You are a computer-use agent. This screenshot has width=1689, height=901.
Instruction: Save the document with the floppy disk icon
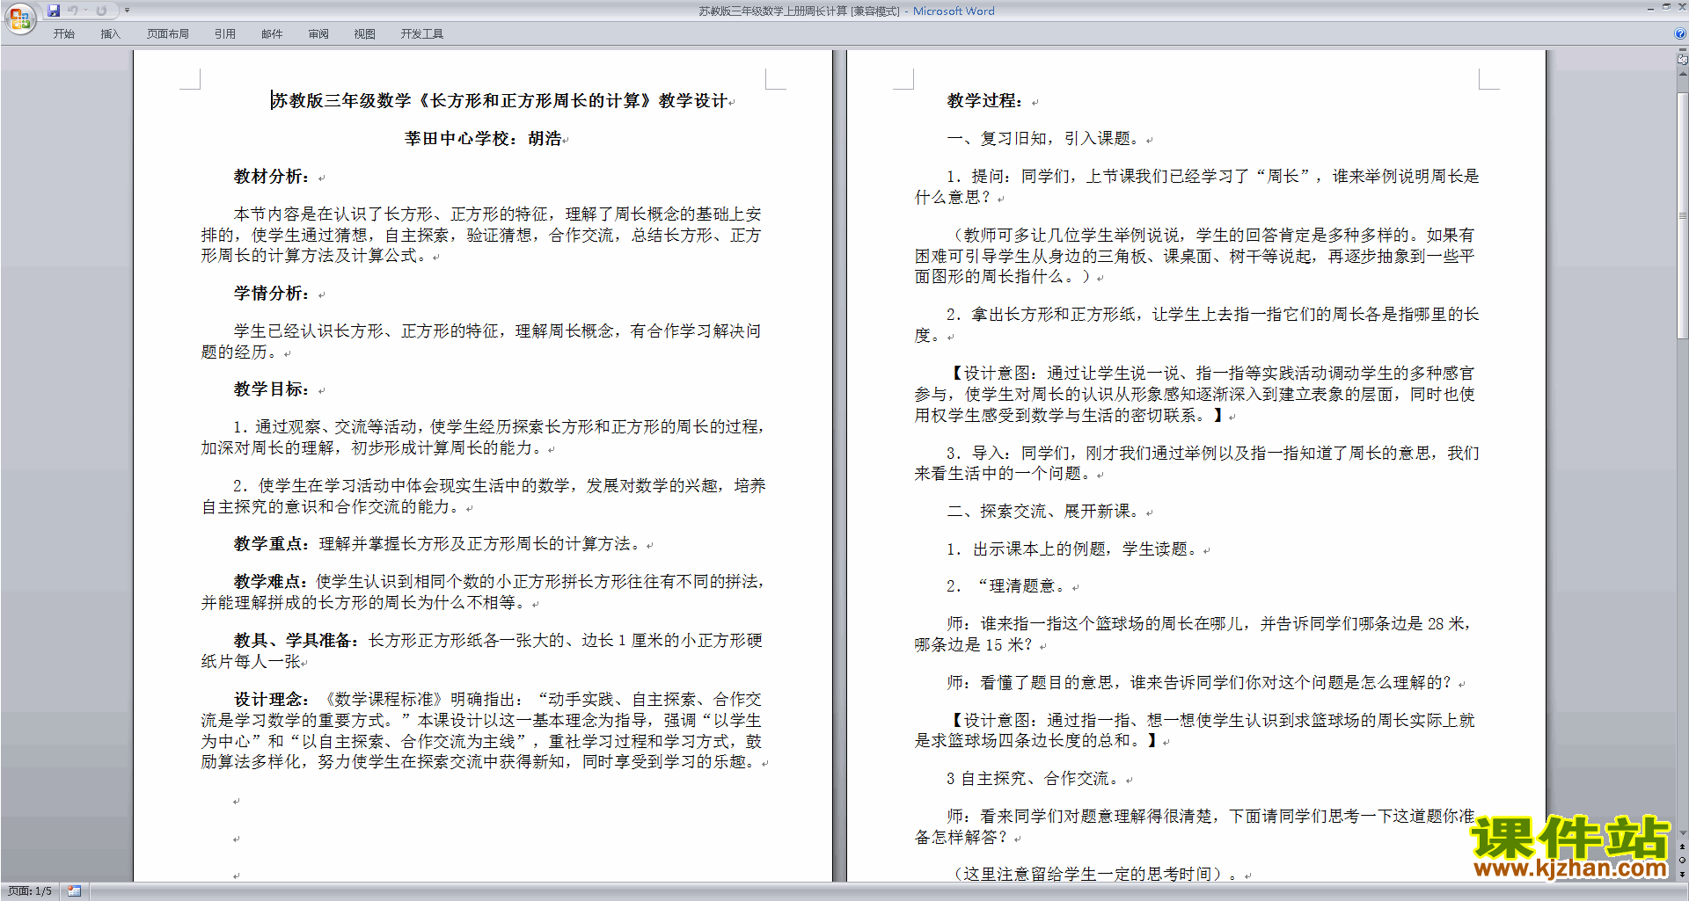pos(54,11)
